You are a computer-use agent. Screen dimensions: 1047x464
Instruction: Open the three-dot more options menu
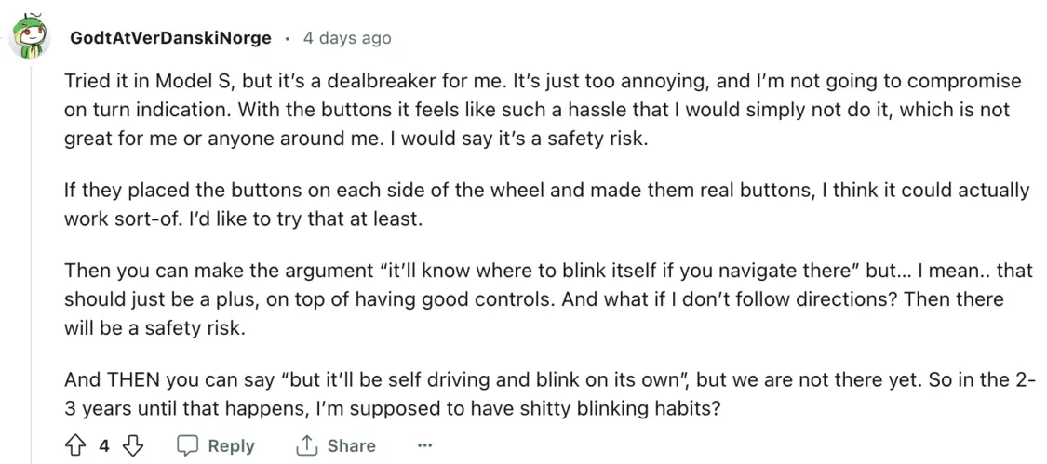click(424, 446)
